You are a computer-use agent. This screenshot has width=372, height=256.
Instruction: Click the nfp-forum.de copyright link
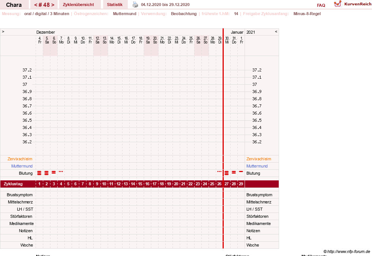(x=347, y=251)
